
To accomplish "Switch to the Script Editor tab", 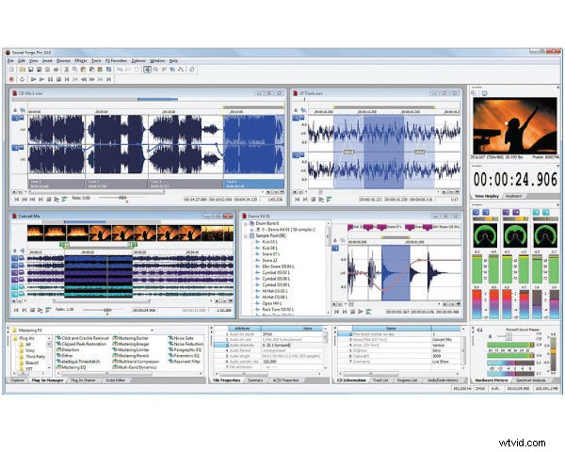I will point(116,380).
